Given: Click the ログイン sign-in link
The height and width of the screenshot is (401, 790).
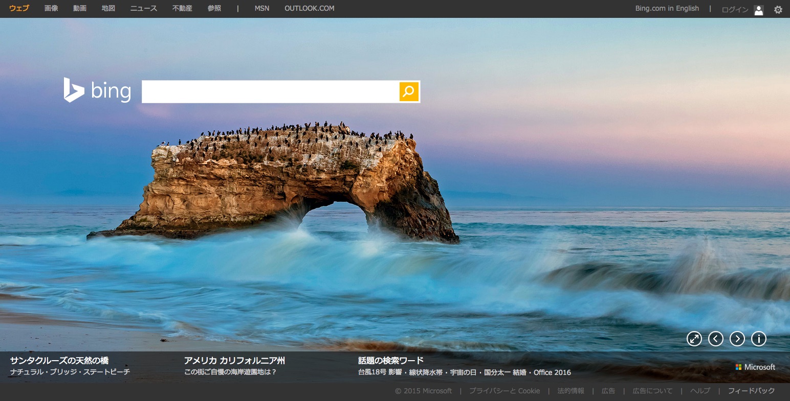Looking at the screenshot, I should coord(735,10).
